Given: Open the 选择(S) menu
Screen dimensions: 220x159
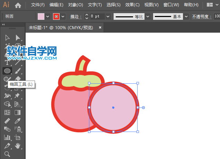Looking at the screenshot, I should coord(113,5).
